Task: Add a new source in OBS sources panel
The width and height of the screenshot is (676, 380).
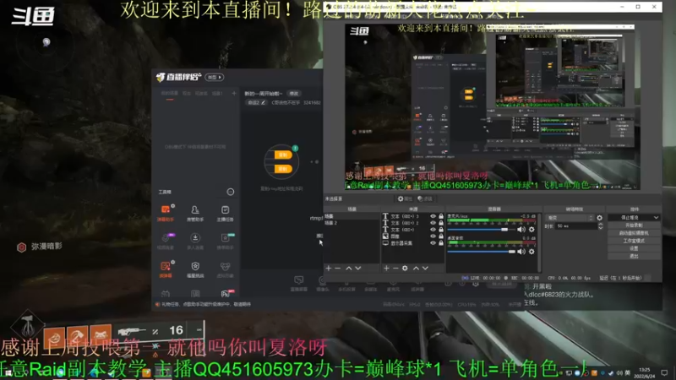Action: (x=386, y=268)
